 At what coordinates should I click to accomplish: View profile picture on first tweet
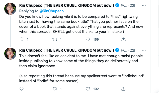10,9
